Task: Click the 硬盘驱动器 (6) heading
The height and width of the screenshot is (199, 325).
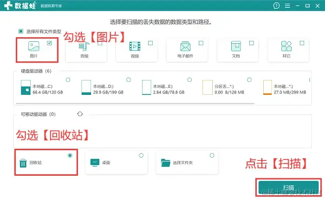Action: pyautogui.click(x=36, y=71)
